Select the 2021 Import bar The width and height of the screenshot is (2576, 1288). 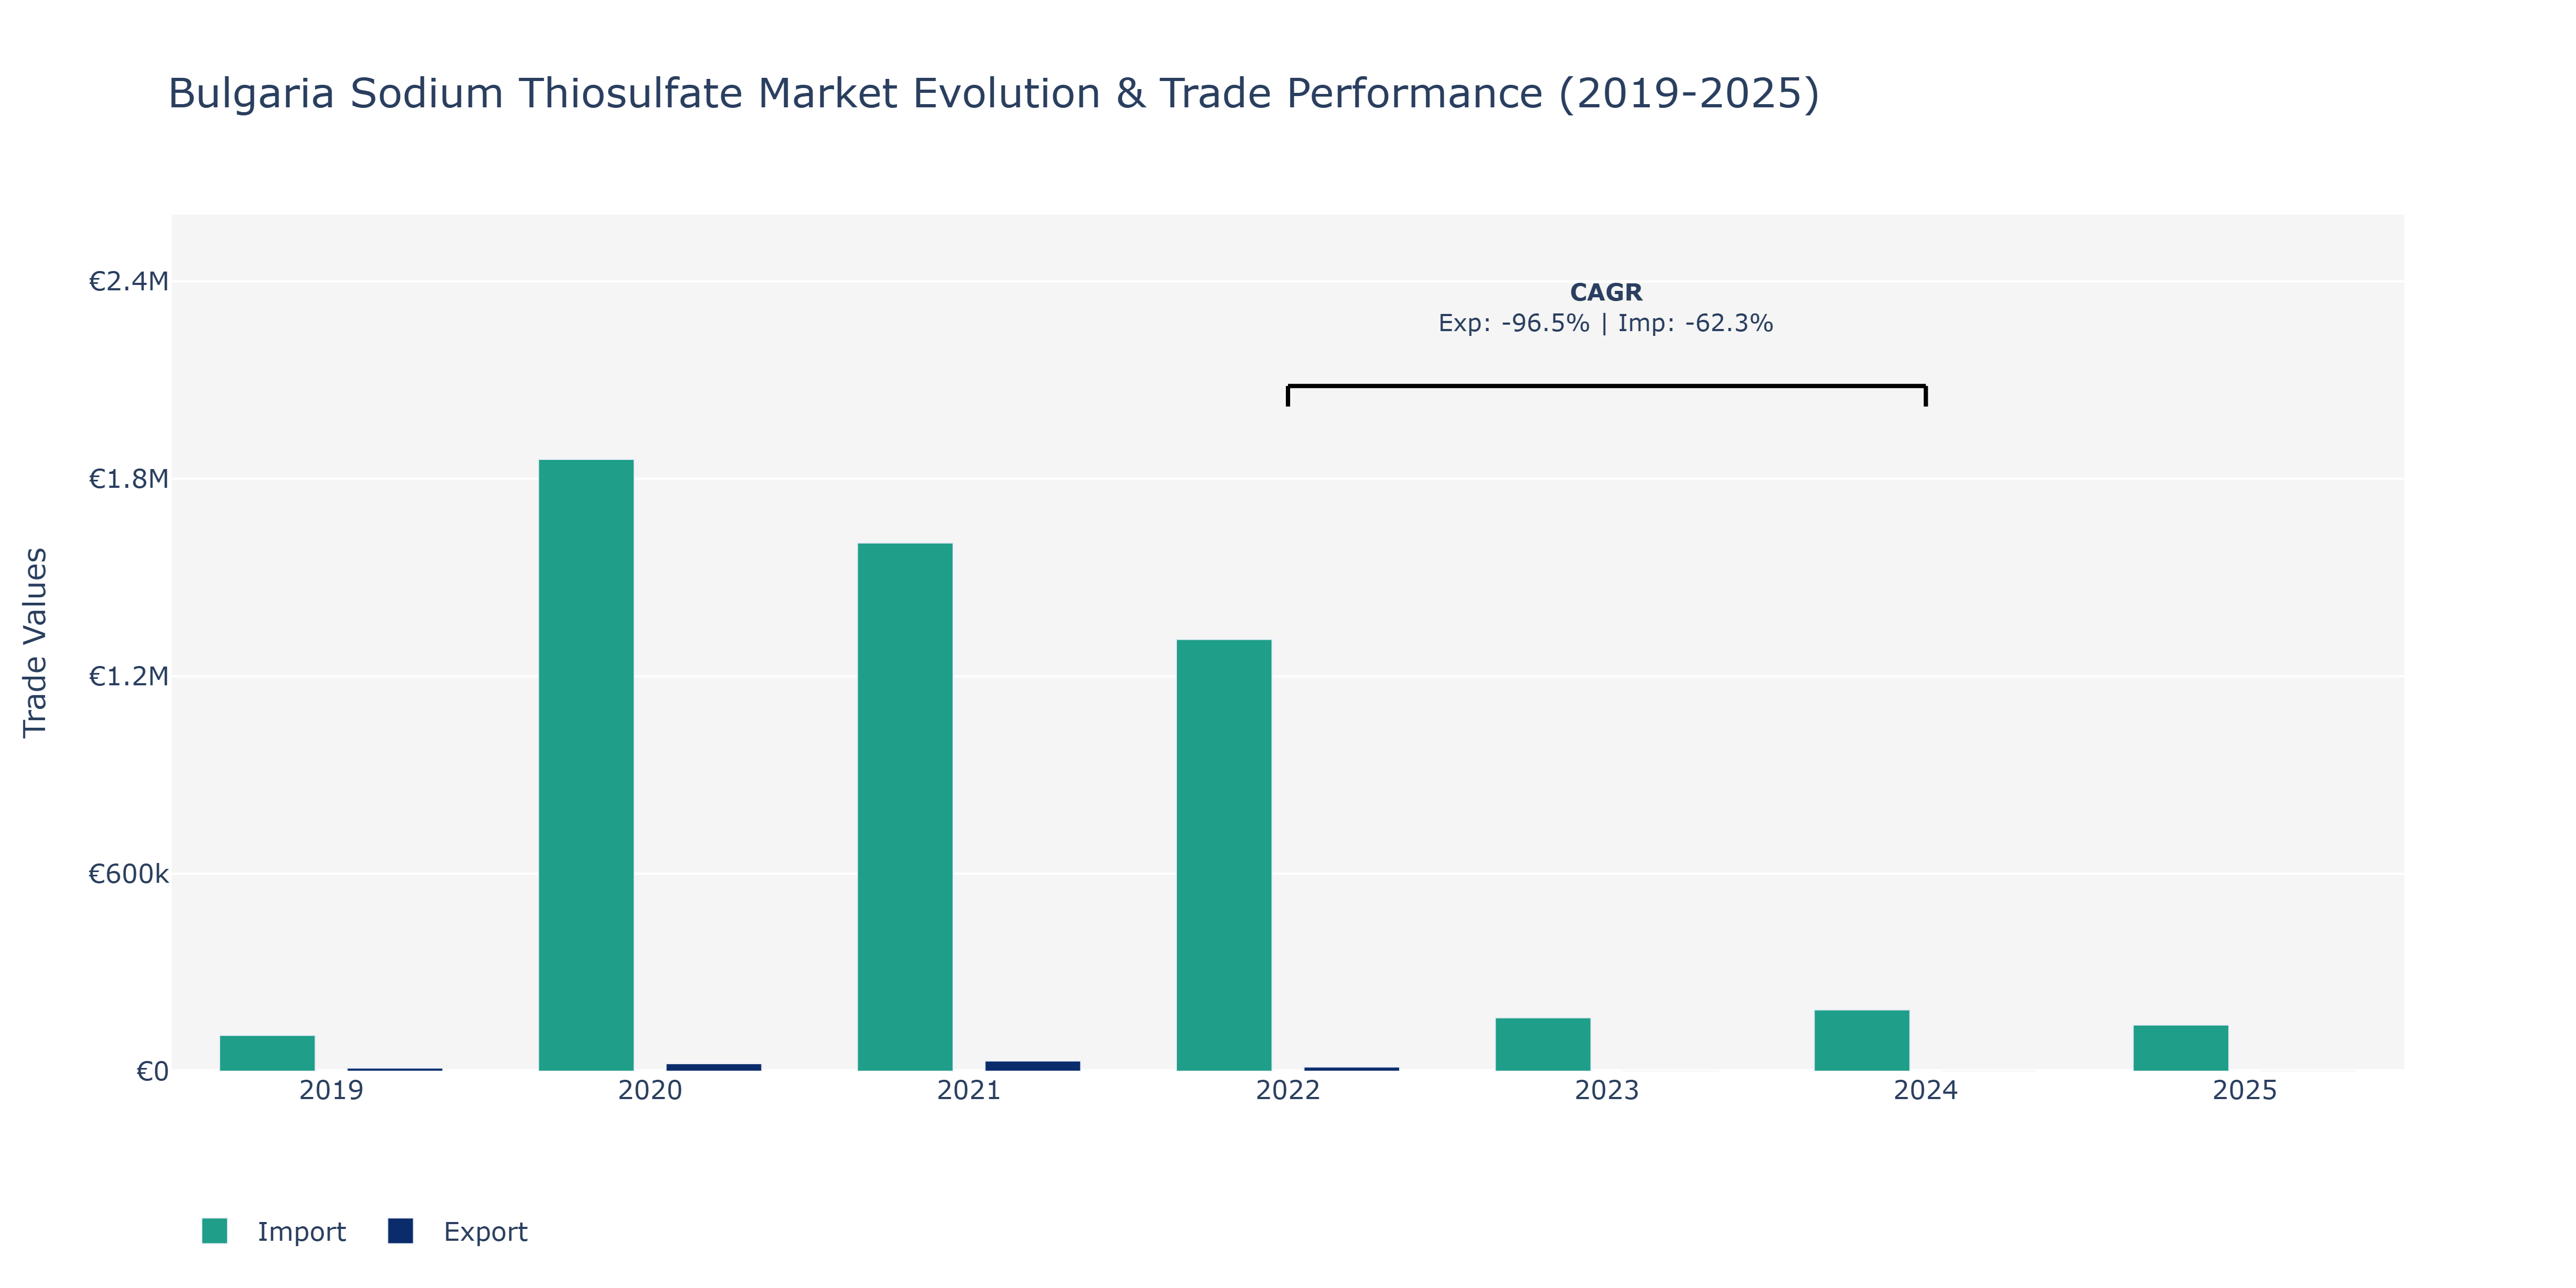coord(905,807)
